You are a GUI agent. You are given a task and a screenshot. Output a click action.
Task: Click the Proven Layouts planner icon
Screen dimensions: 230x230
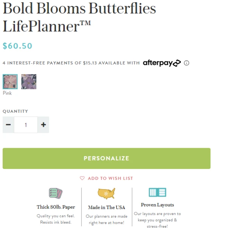(x=157, y=192)
